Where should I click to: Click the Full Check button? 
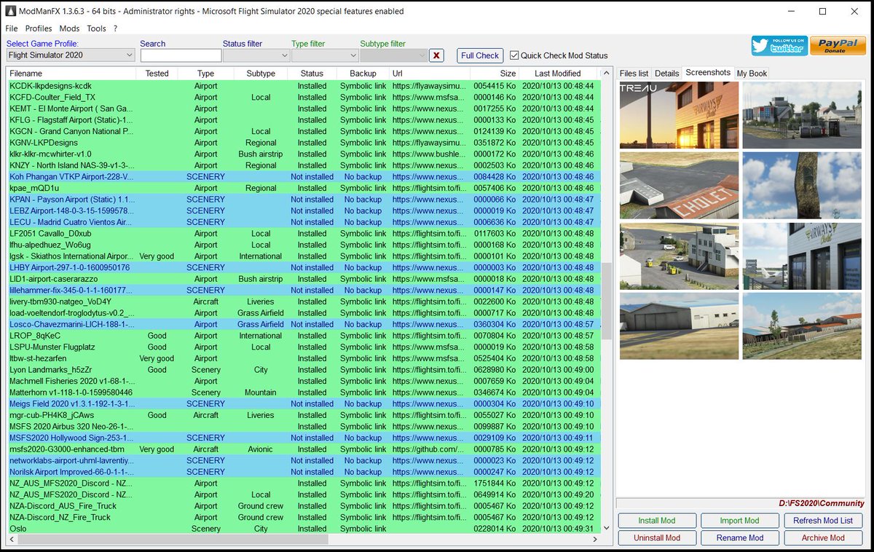[x=480, y=55]
